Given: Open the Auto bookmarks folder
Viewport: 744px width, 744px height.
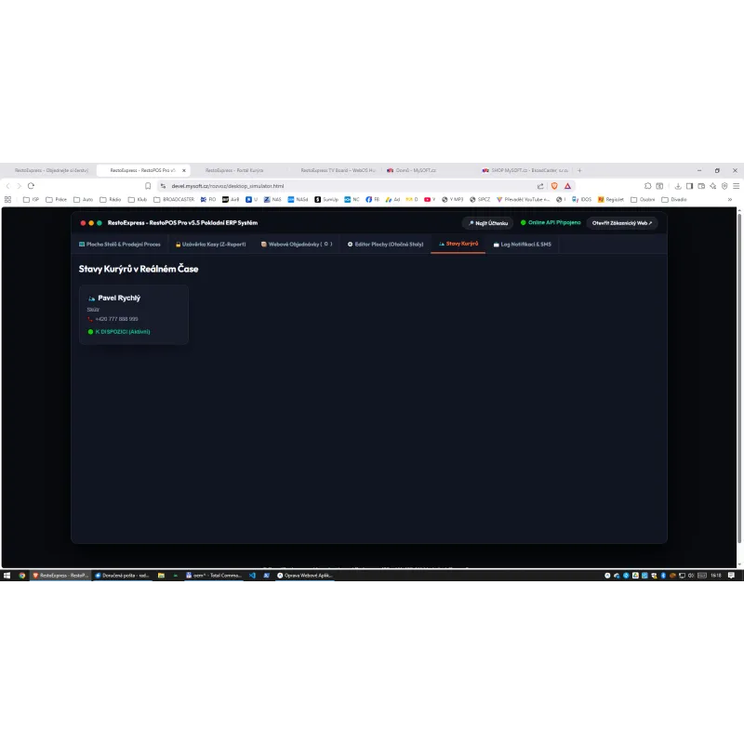Looking at the screenshot, I should pyautogui.click(x=84, y=200).
